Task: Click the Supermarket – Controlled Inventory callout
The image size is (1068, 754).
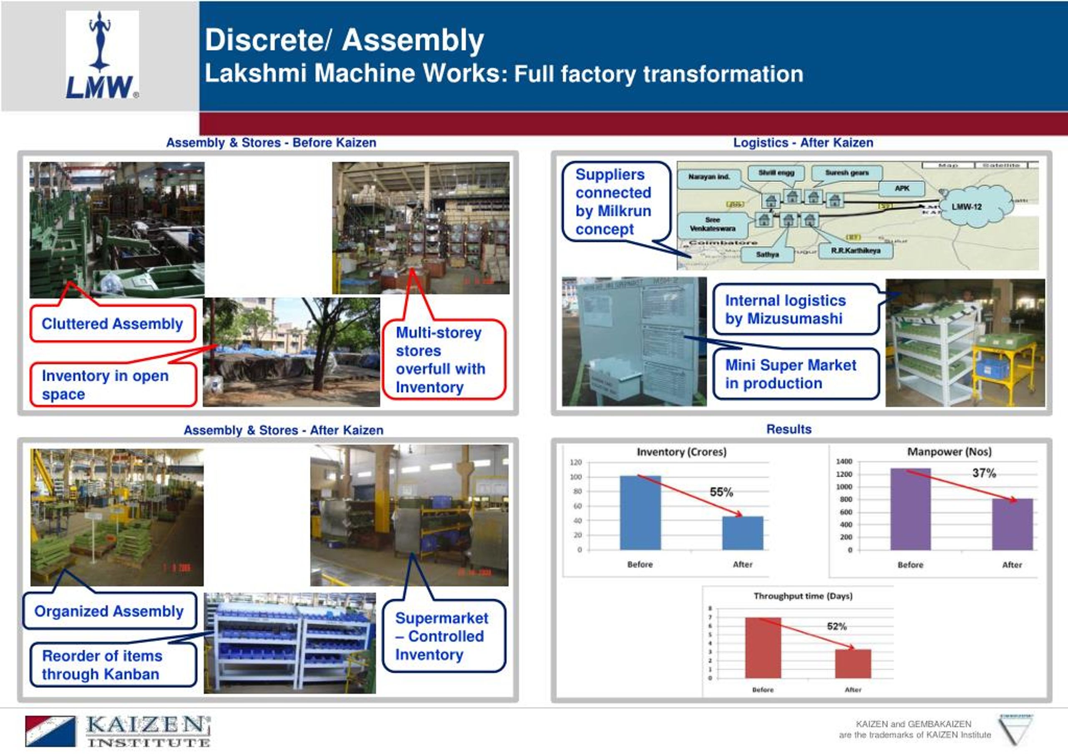Action: coord(444,636)
